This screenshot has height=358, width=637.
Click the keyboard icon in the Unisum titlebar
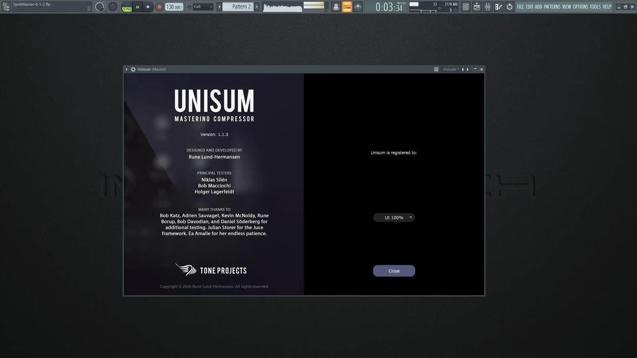(x=436, y=69)
